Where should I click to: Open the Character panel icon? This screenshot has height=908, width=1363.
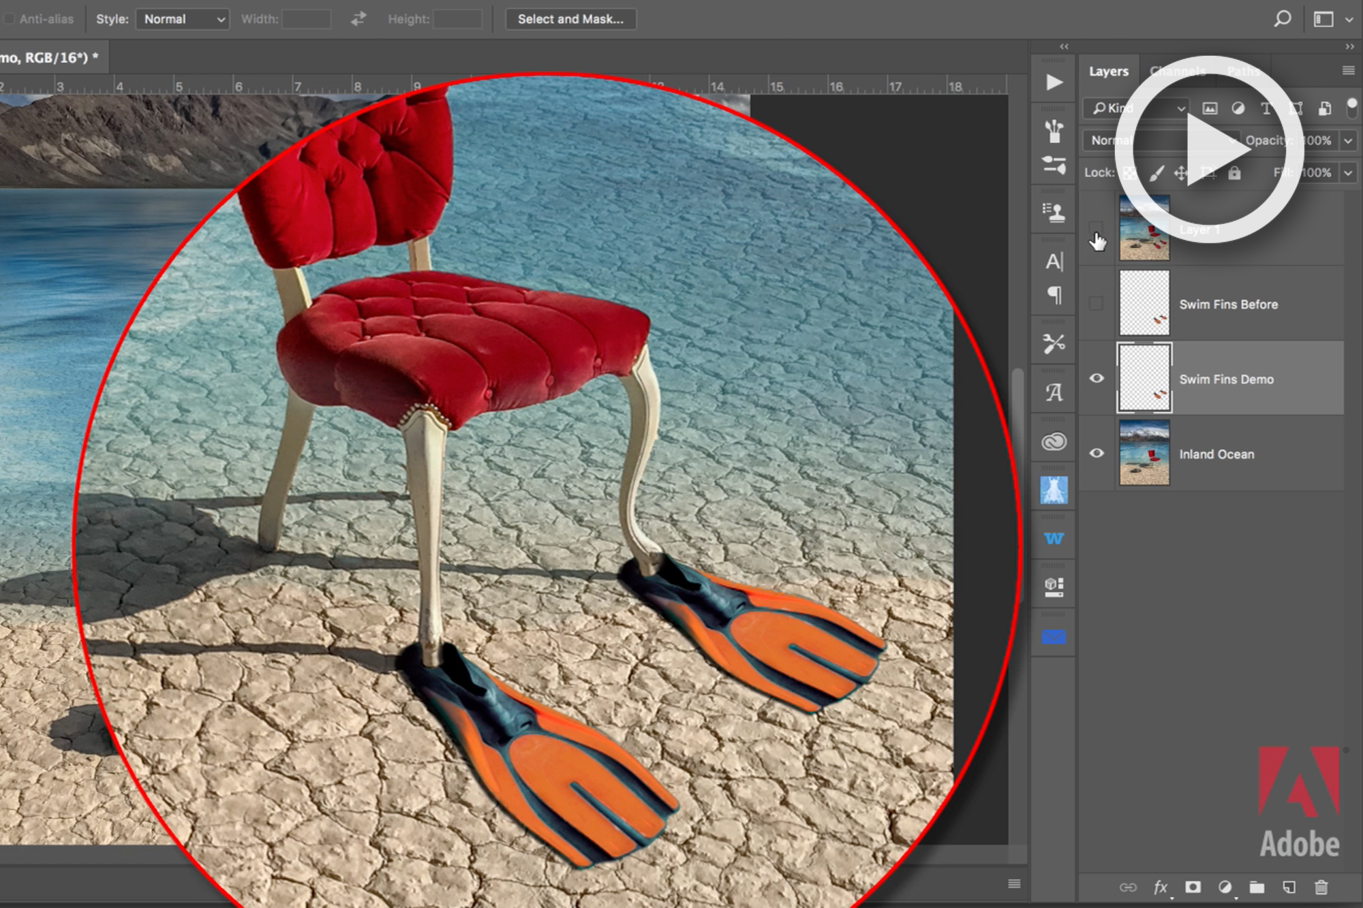point(1054,262)
